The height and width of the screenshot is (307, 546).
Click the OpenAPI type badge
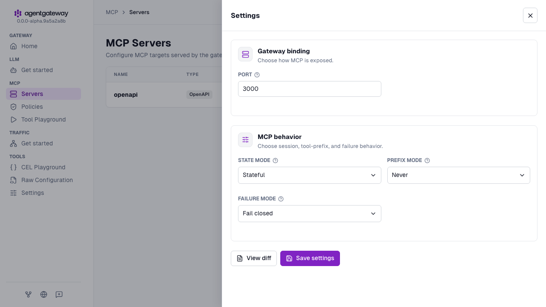(199, 95)
